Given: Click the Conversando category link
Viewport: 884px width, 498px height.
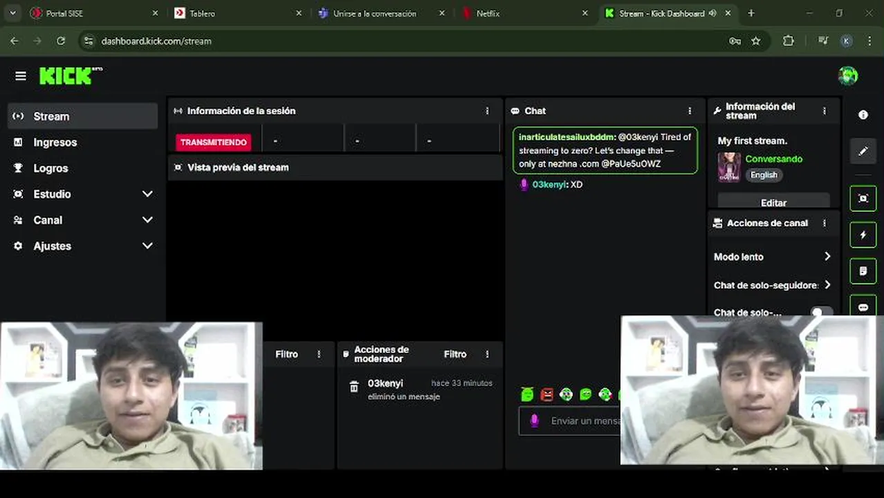Looking at the screenshot, I should coord(773,159).
